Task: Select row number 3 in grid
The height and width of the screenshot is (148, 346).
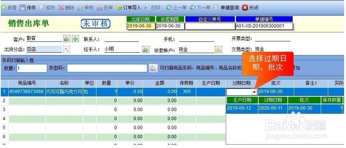Action: click(4, 110)
